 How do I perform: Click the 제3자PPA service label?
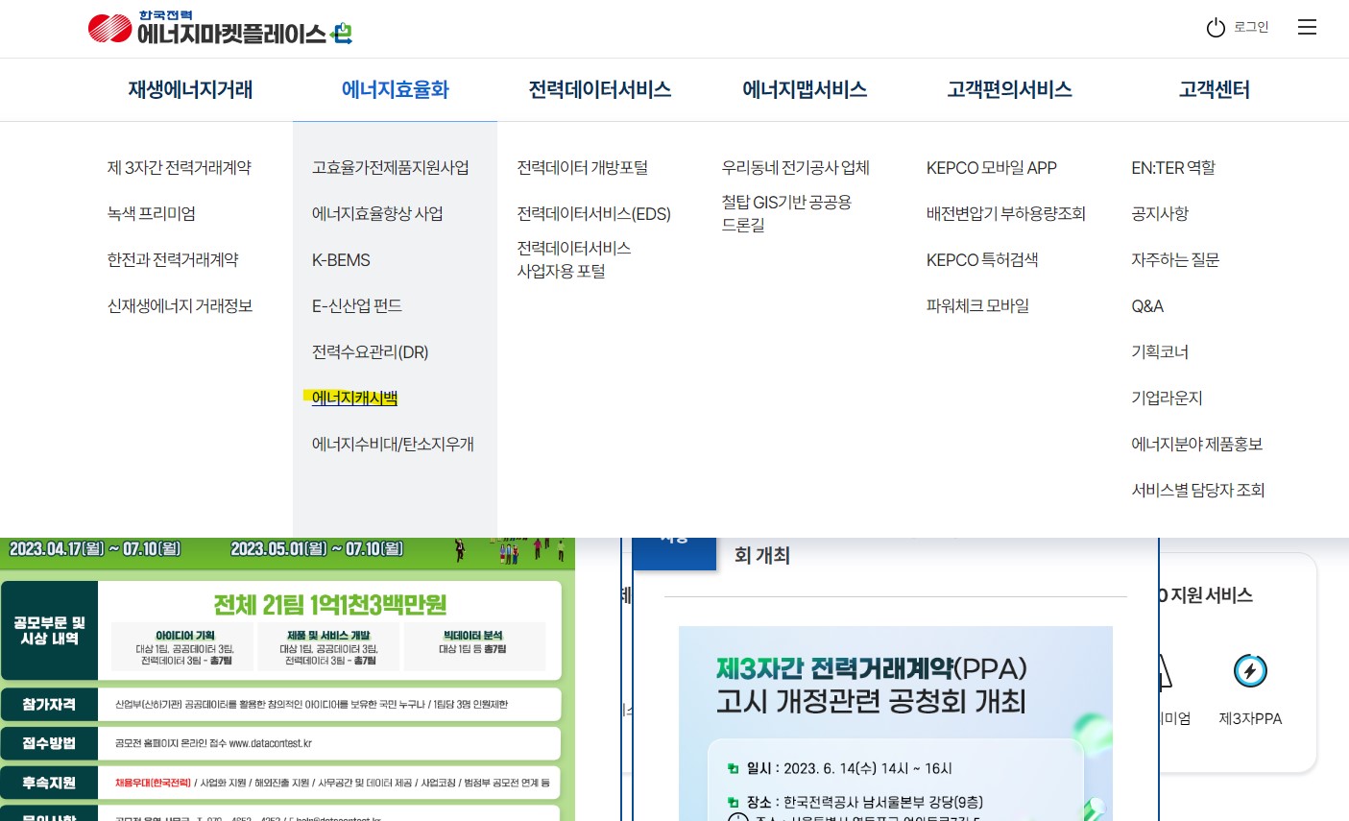click(x=1250, y=718)
